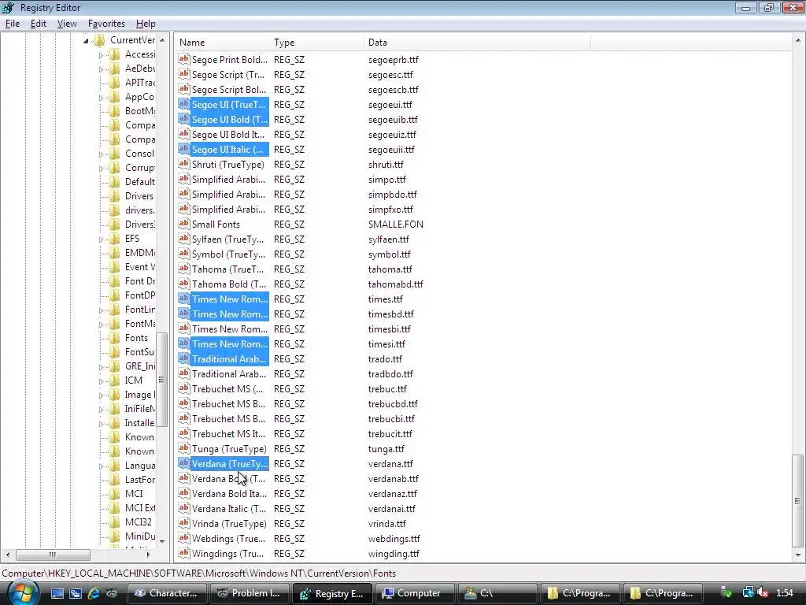Click tree pane horizontal scroll right arrow
Screen dimensions: 806x605
(x=149, y=555)
